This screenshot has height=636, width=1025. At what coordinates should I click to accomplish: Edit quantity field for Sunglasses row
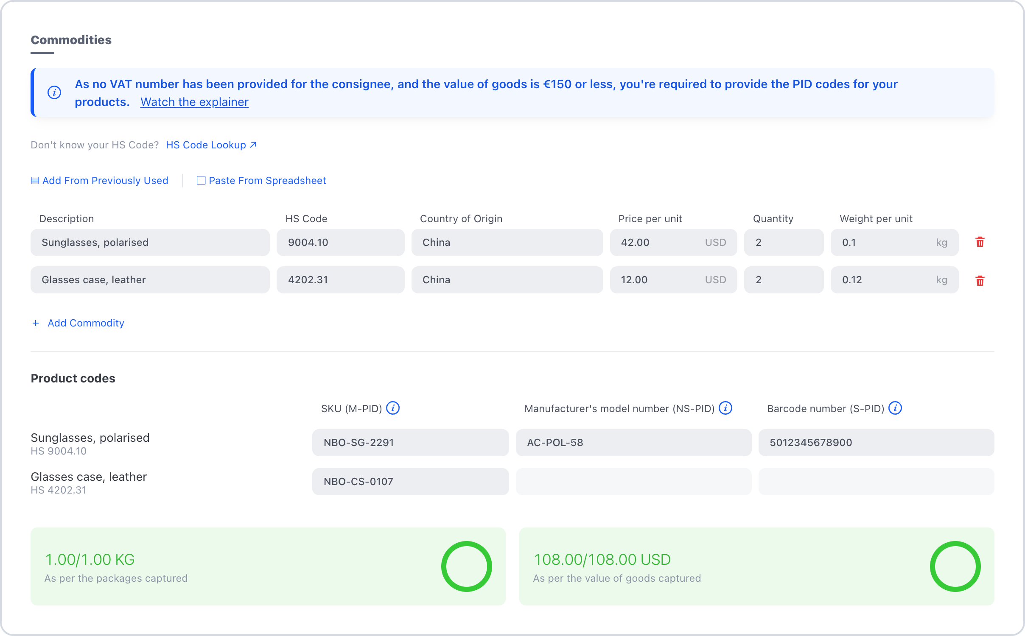784,243
